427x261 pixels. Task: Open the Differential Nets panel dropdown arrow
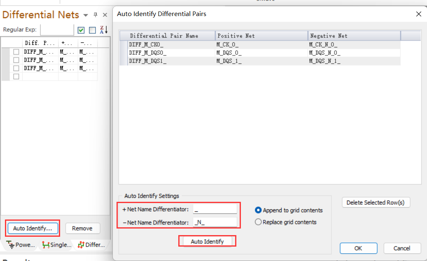(86, 15)
